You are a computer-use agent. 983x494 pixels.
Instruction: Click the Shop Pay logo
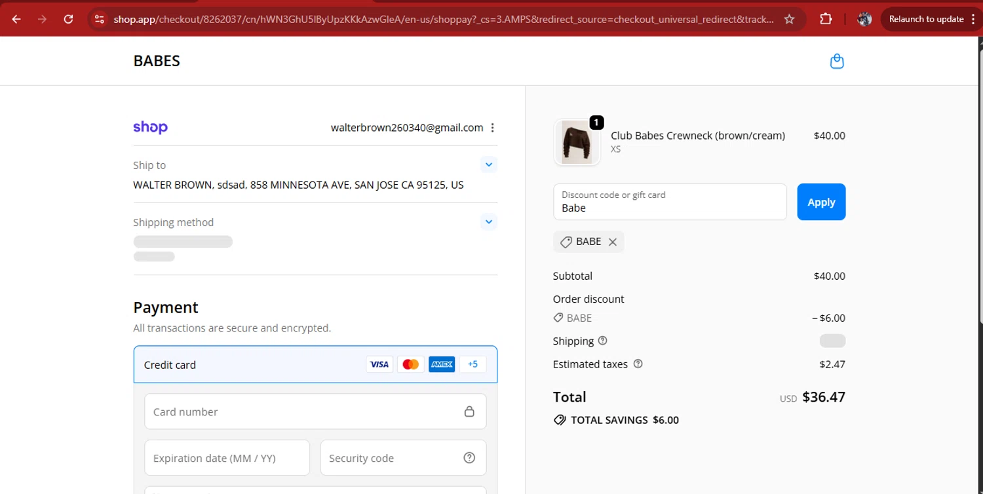click(150, 127)
